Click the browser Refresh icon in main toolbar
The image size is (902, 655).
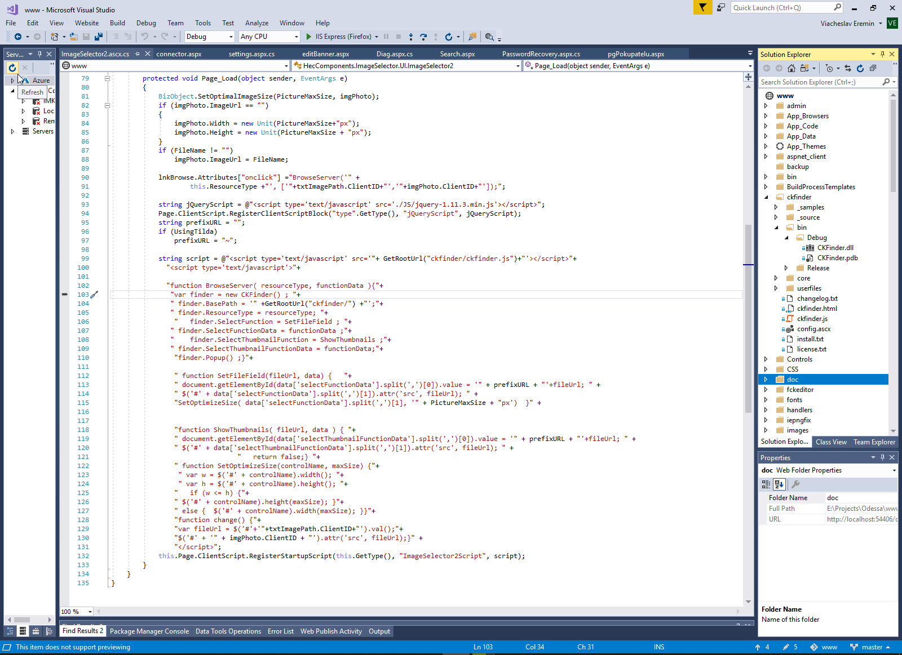click(449, 37)
